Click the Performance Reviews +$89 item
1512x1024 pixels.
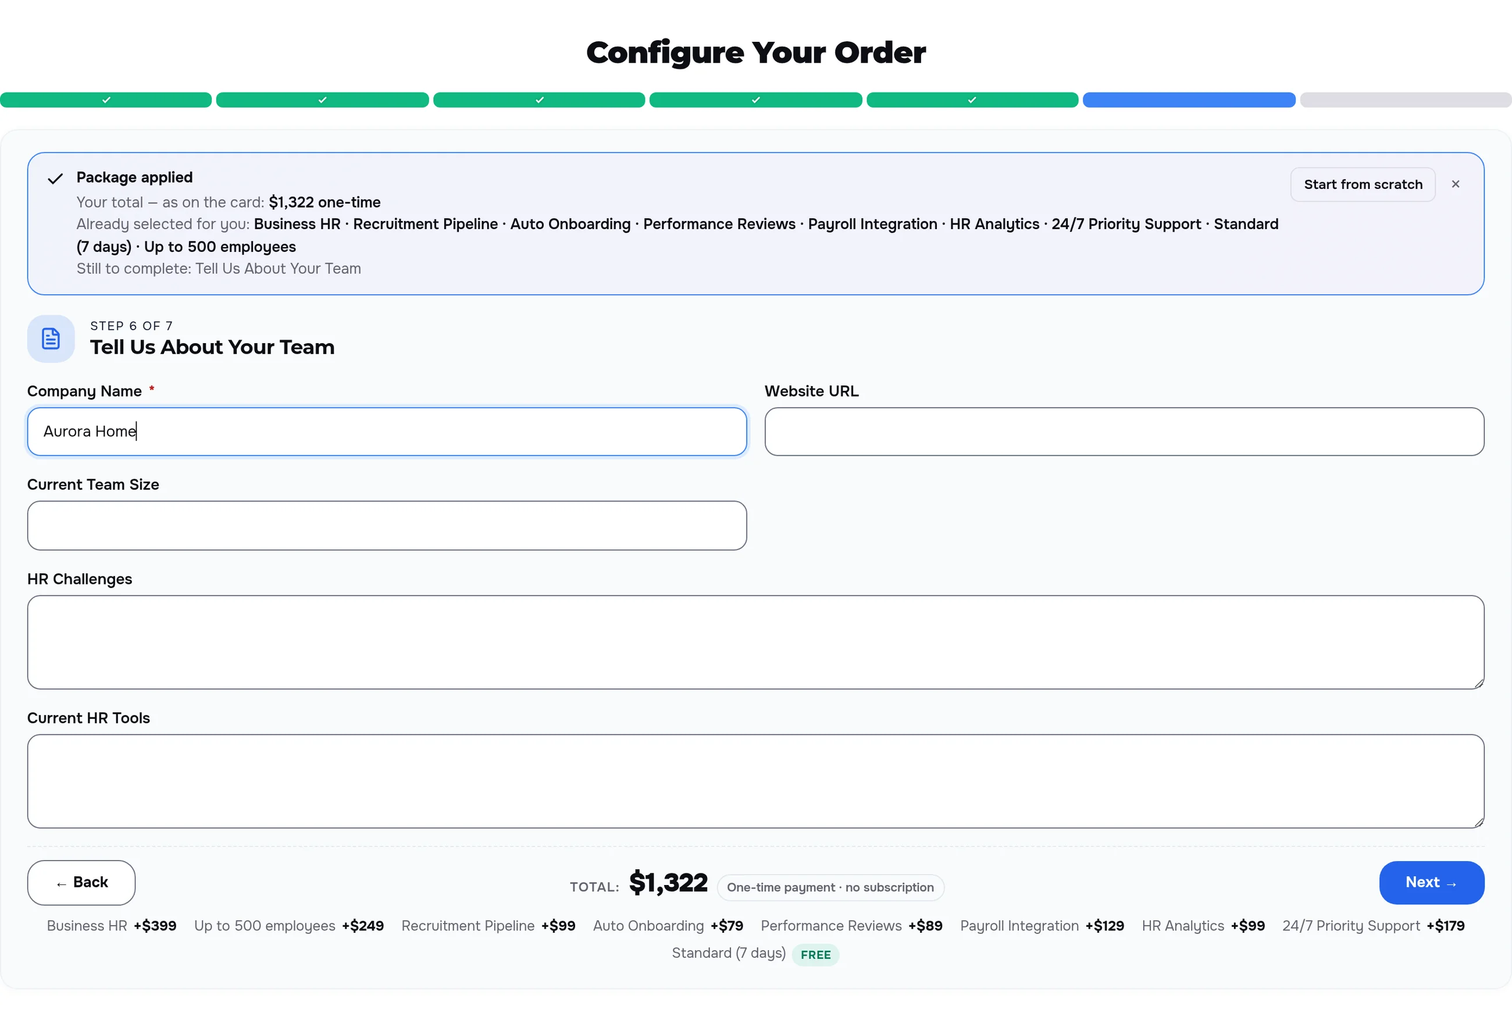point(851,925)
